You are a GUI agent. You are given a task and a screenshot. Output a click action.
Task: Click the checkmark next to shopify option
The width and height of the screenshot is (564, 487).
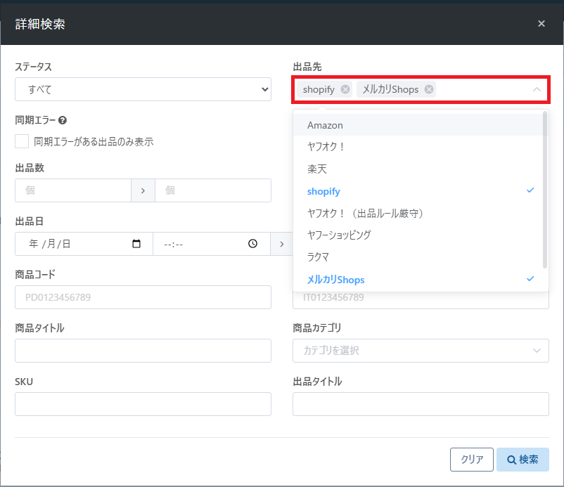click(530, 190)
